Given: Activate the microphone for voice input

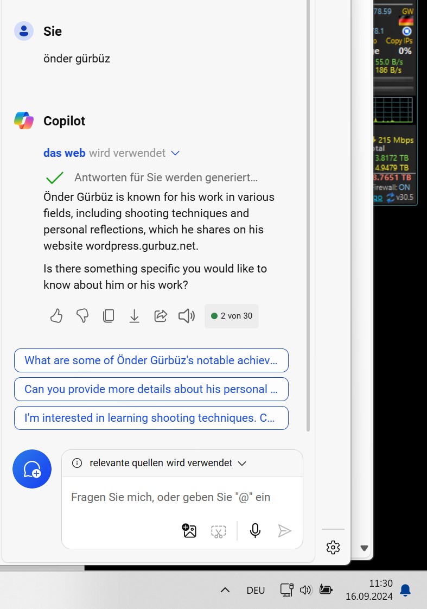Looking at the screenshot, I should [x=255, y=530].
